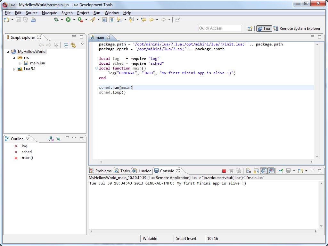
Task: Toggle Show Whitespace Characters in editor
Action: click(x=111, y=20)
